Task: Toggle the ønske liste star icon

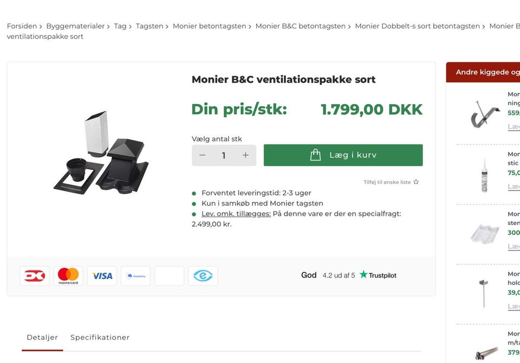Action: 415,182
